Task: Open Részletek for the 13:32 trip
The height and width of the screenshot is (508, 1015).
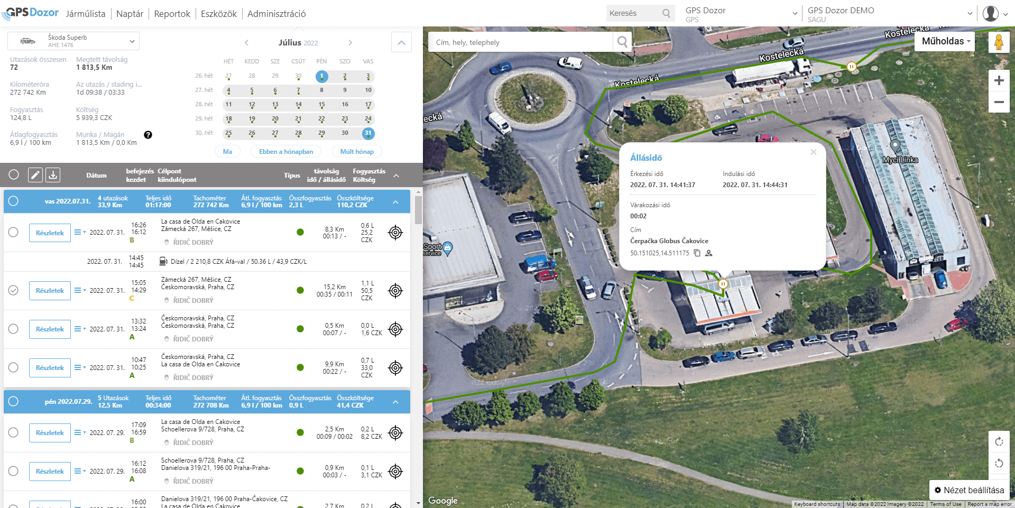Action: pos(50,329)
